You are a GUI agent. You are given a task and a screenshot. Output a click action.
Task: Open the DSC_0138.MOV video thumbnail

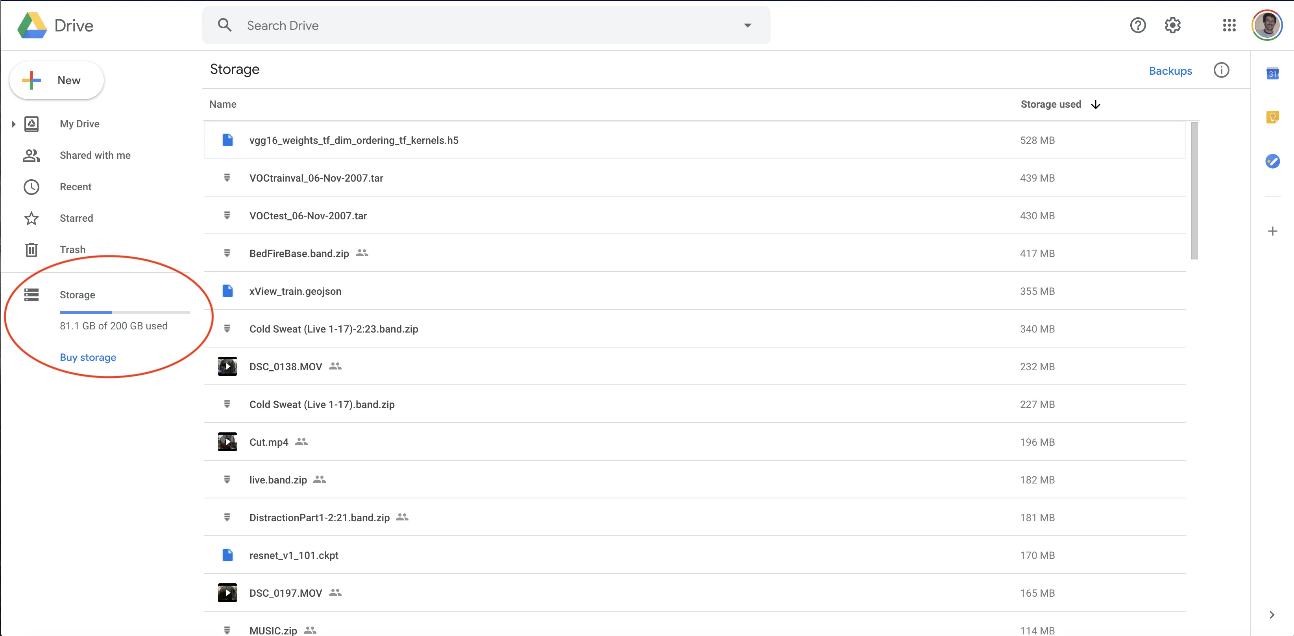(x=227, y=367)
